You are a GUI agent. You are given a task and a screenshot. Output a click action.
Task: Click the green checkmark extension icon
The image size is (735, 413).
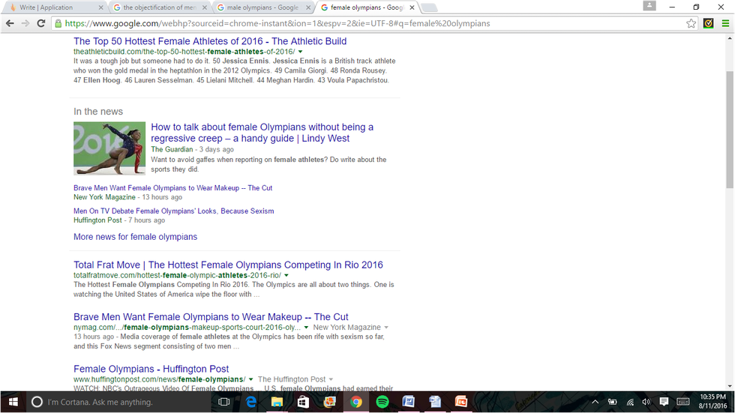tap(708, 23)
